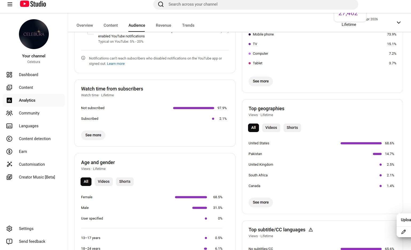
Task: Expand the Lifetime date range dropdown
Action: 398,23
